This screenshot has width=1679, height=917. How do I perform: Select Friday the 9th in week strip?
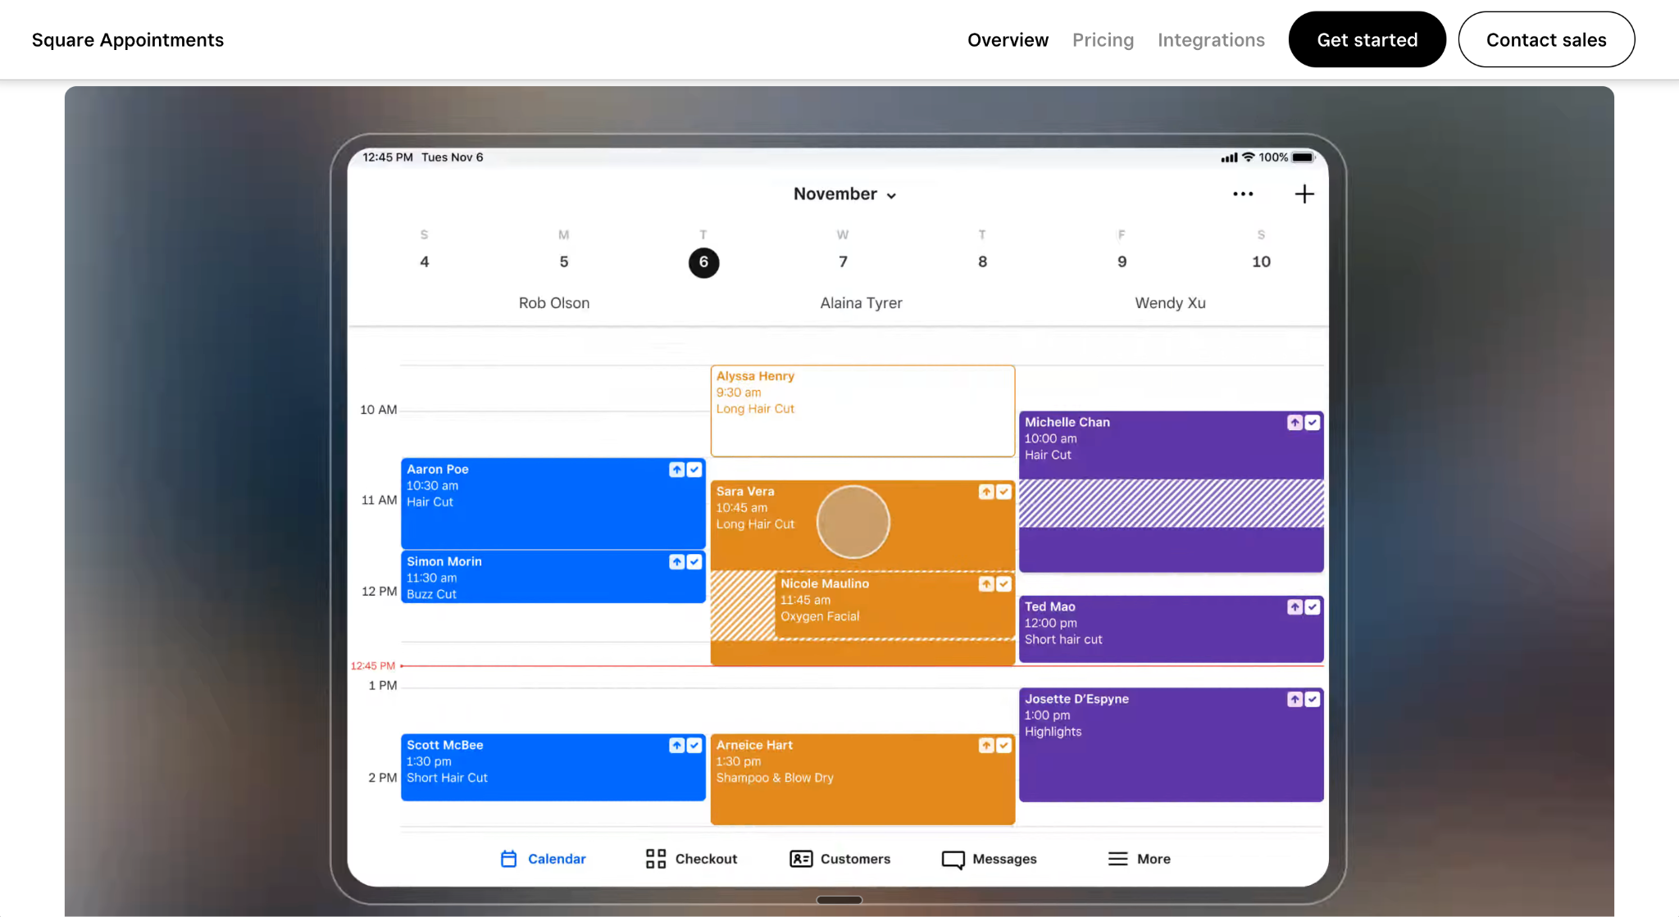pos(1122,262)
